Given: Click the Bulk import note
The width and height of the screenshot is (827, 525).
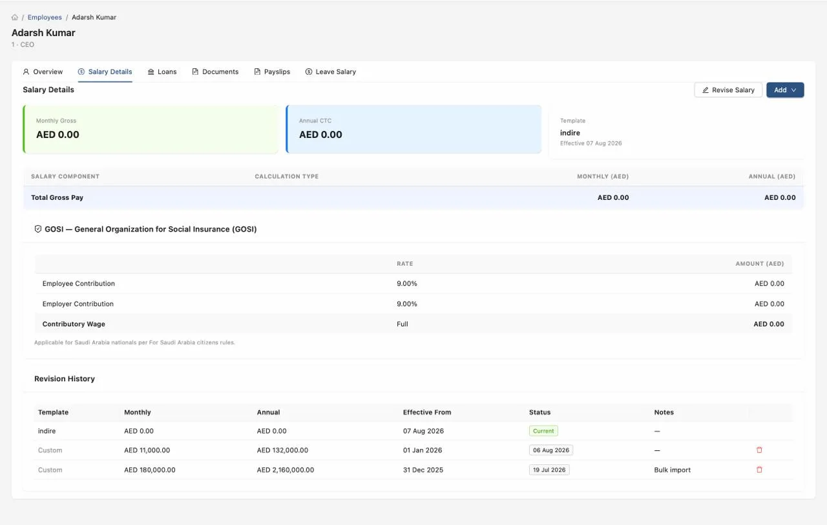Looking at the screenshot, I should coord(673,470).
